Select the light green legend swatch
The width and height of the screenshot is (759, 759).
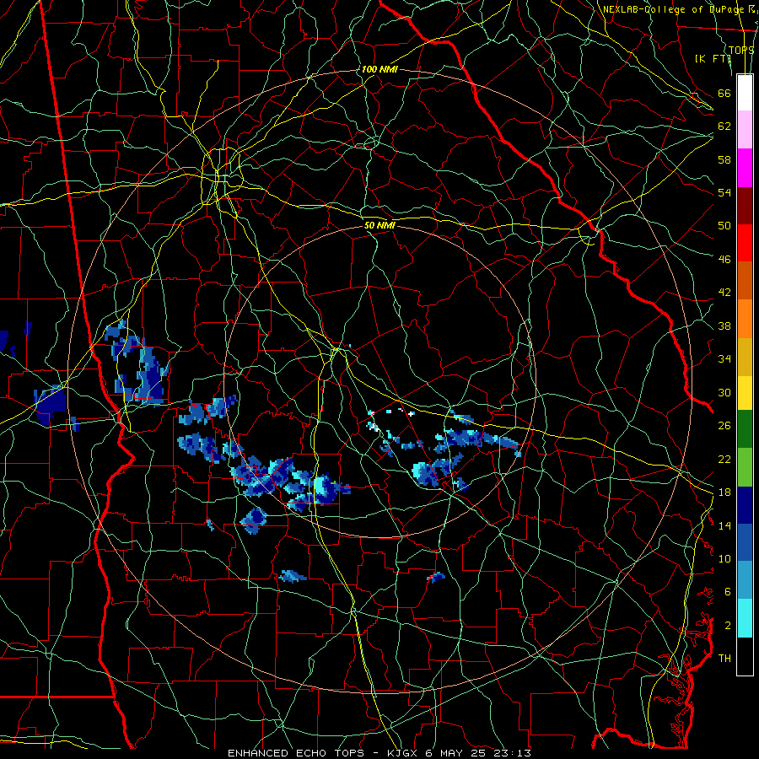(x=745, y=467)
